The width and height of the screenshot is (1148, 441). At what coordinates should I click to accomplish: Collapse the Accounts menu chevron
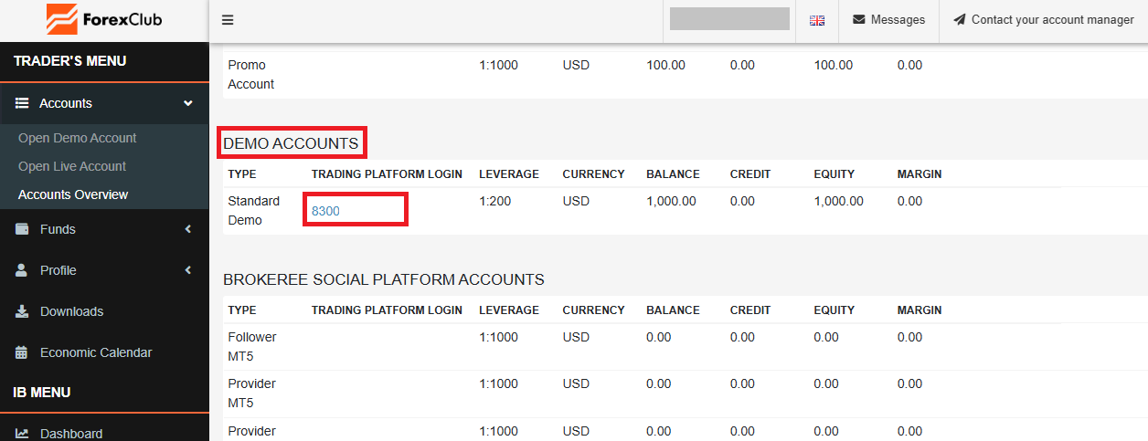[188, 103]
